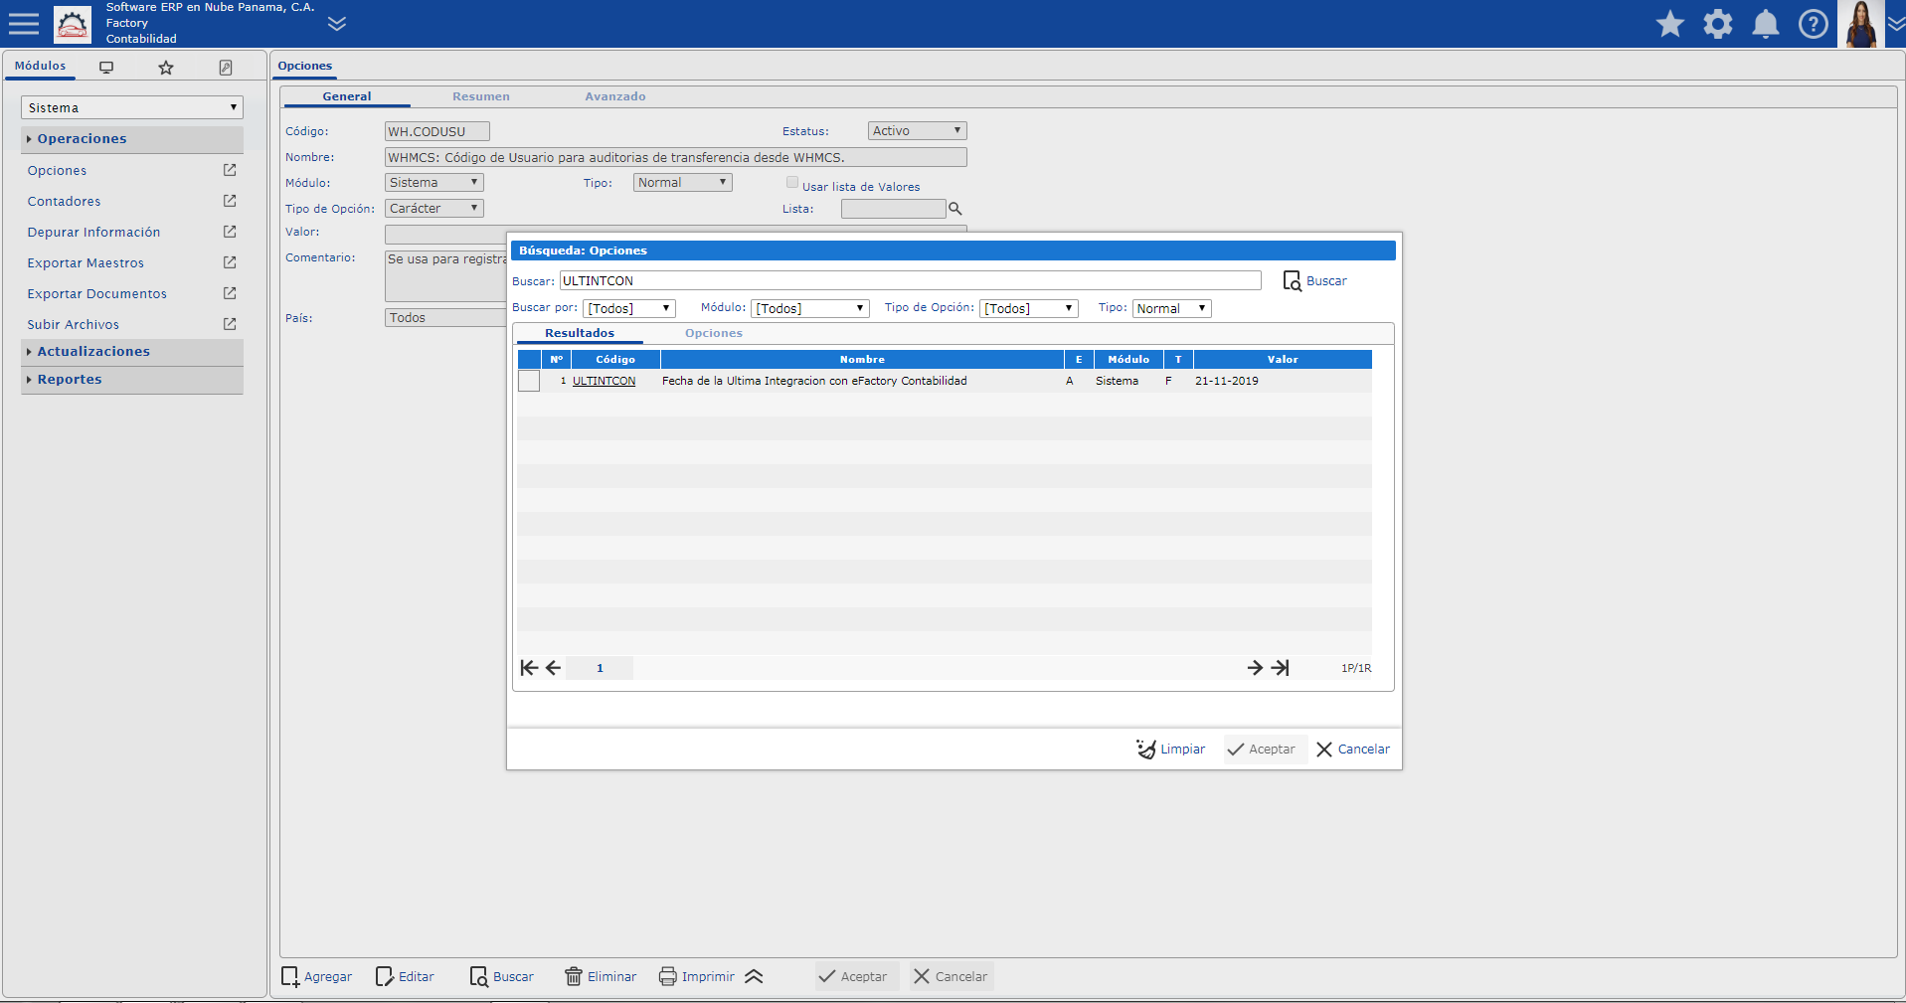Open the Buscar por dropdown
1906x1003 pixels.
[628, 309]
